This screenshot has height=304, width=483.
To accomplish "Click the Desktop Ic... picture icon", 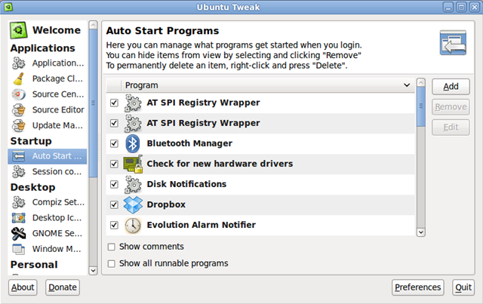I will [18, 218].
